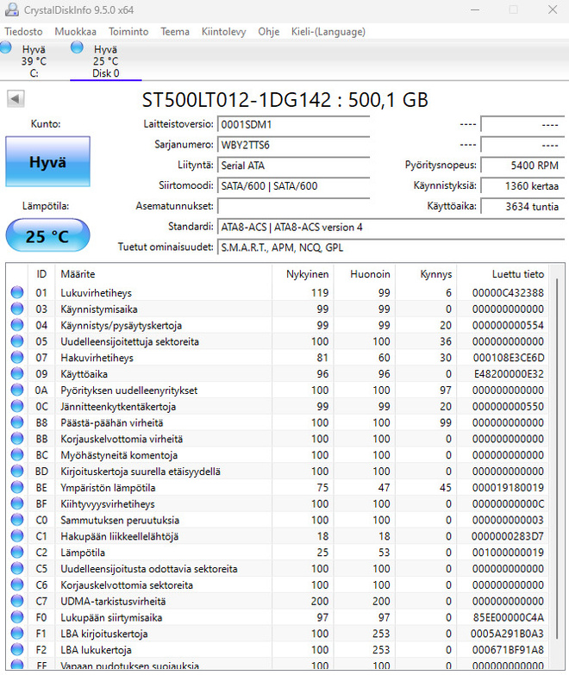Click the Määrite column header
Screen dimensions: 569x675
(164, 274)
